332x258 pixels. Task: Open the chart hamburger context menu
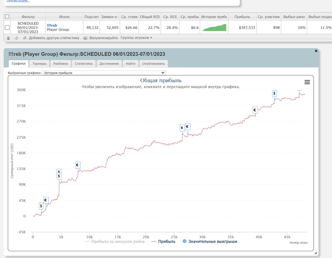click(x=307, y=82)
